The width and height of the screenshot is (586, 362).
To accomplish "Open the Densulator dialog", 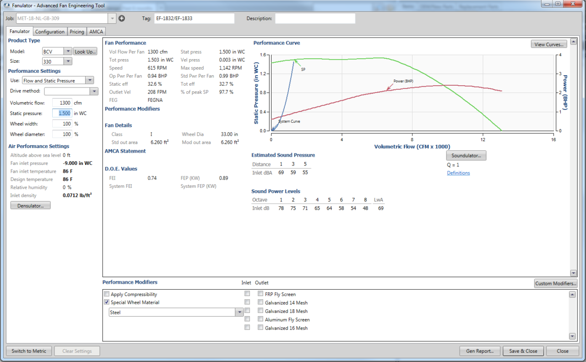I will pos(30,205).
